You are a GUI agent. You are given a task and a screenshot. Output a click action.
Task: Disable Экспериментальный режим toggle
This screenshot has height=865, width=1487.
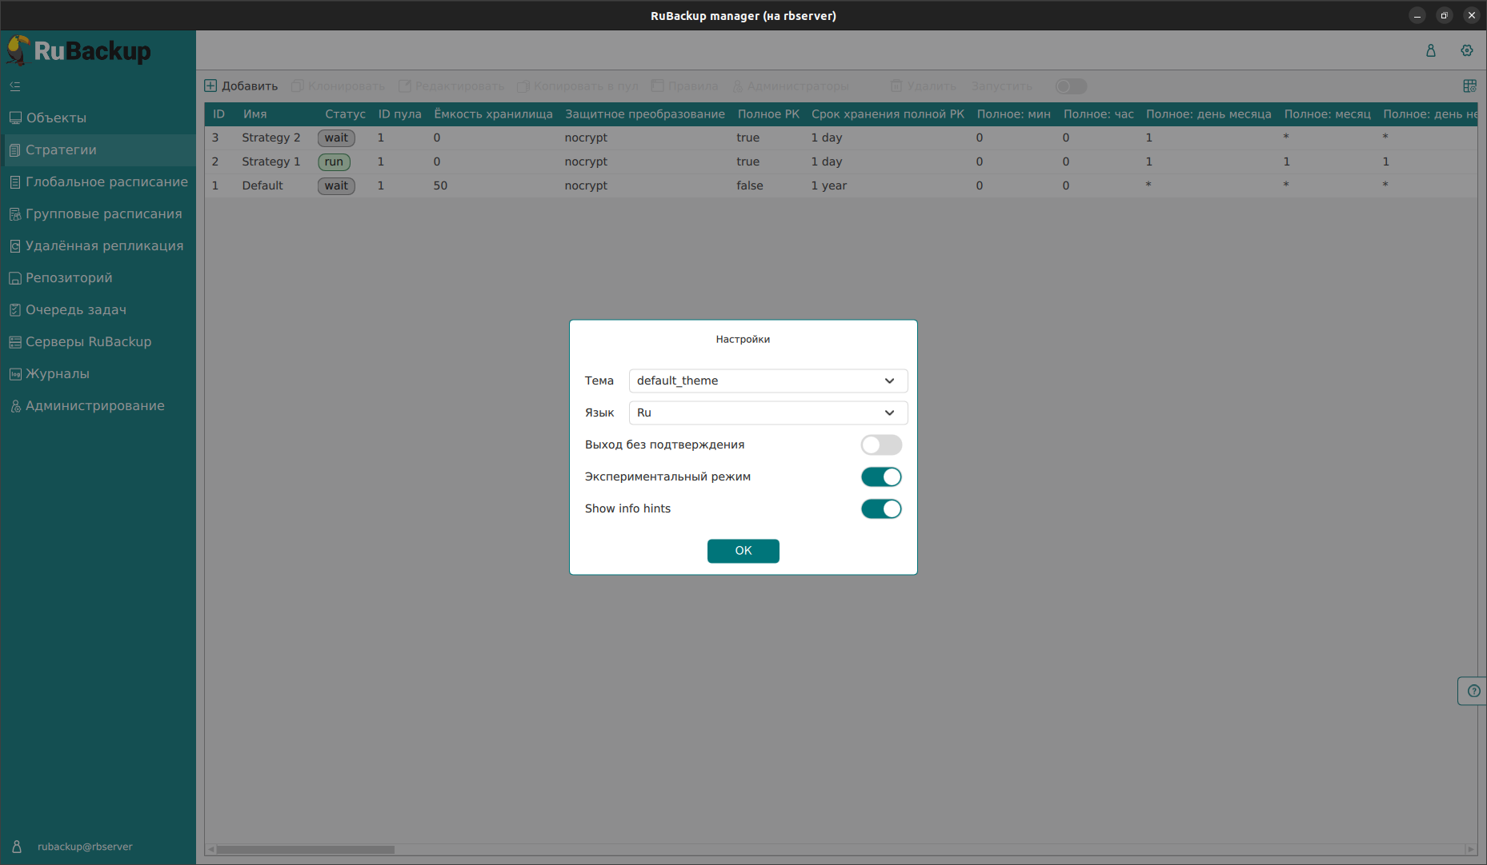(x=880, y=476)
